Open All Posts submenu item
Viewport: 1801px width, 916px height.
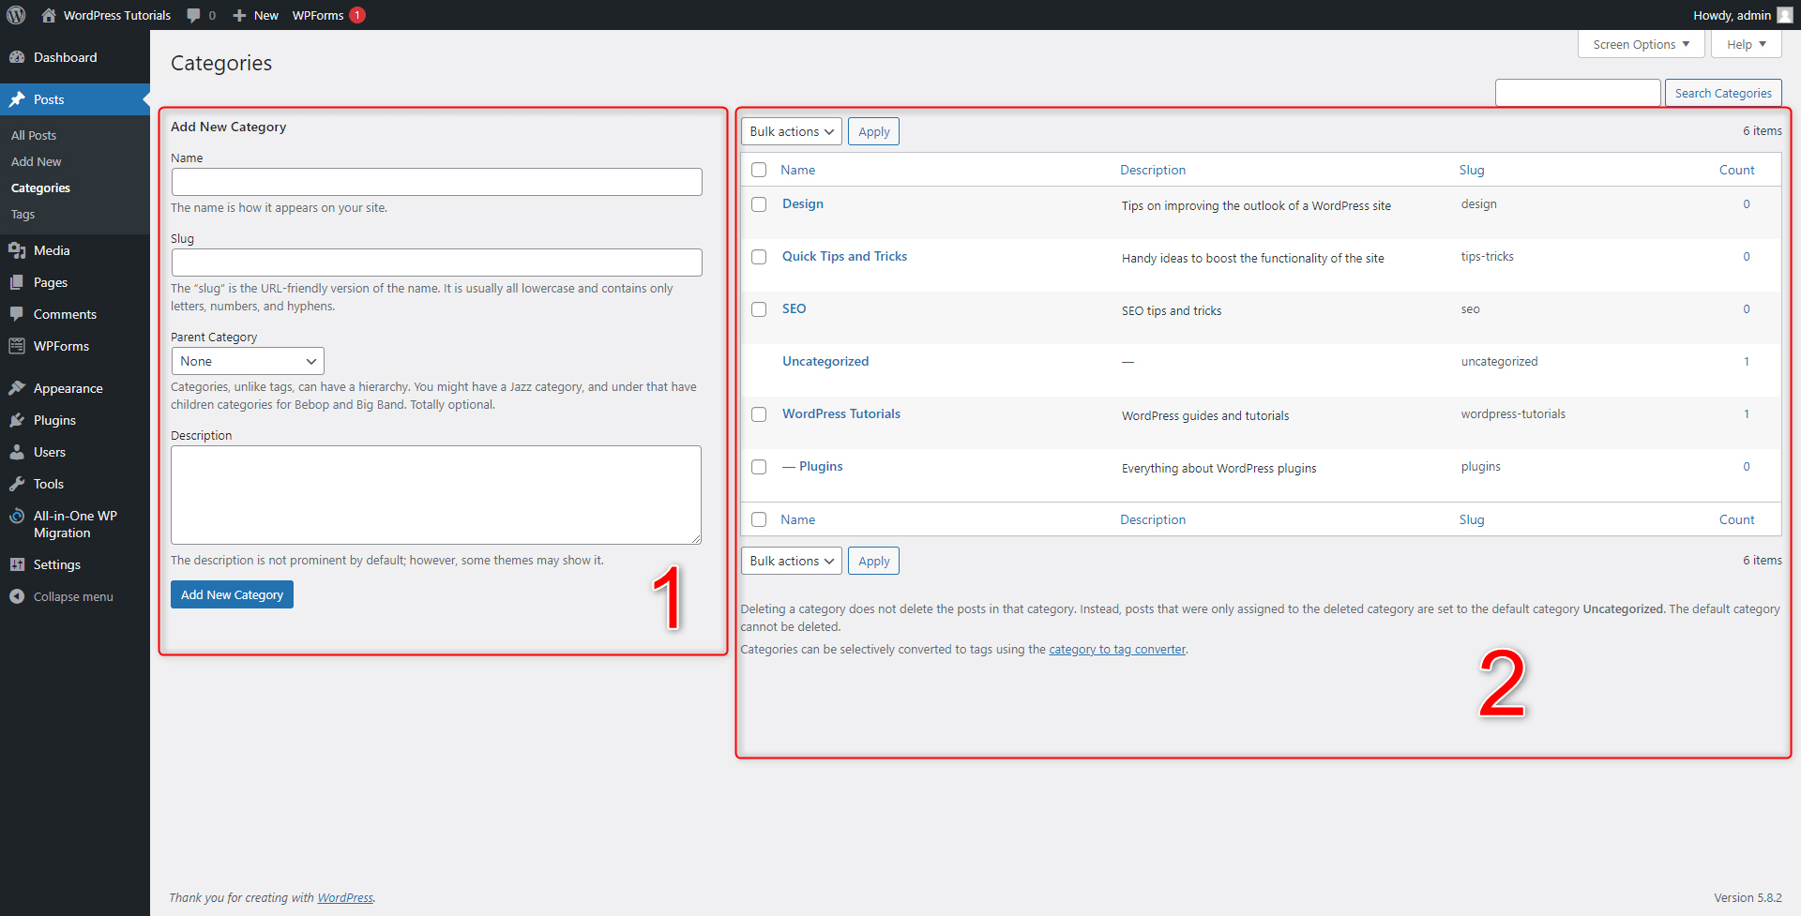tap(34, 135)
